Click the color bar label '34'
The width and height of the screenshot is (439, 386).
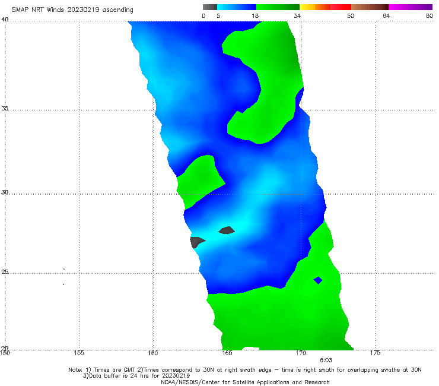coord(297,16)
